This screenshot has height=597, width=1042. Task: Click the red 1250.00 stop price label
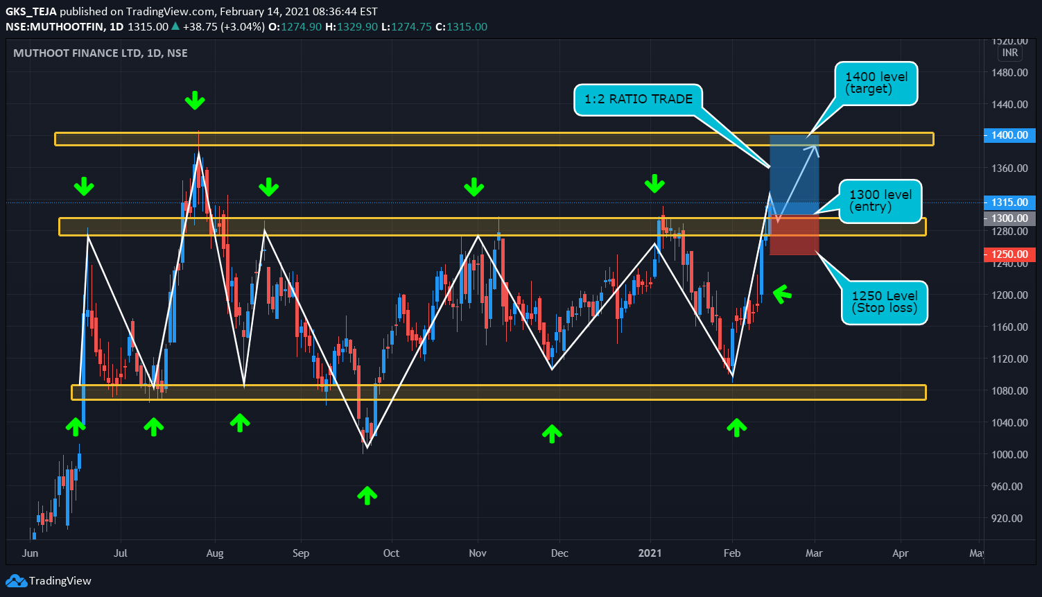pos(1009,254)
